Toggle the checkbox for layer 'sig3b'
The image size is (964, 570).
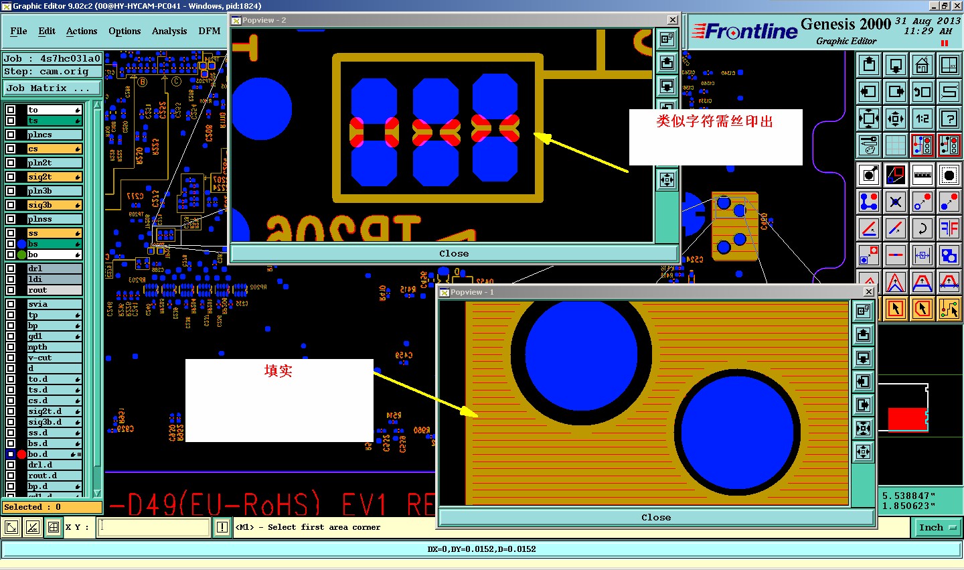[x=11, y=205]
